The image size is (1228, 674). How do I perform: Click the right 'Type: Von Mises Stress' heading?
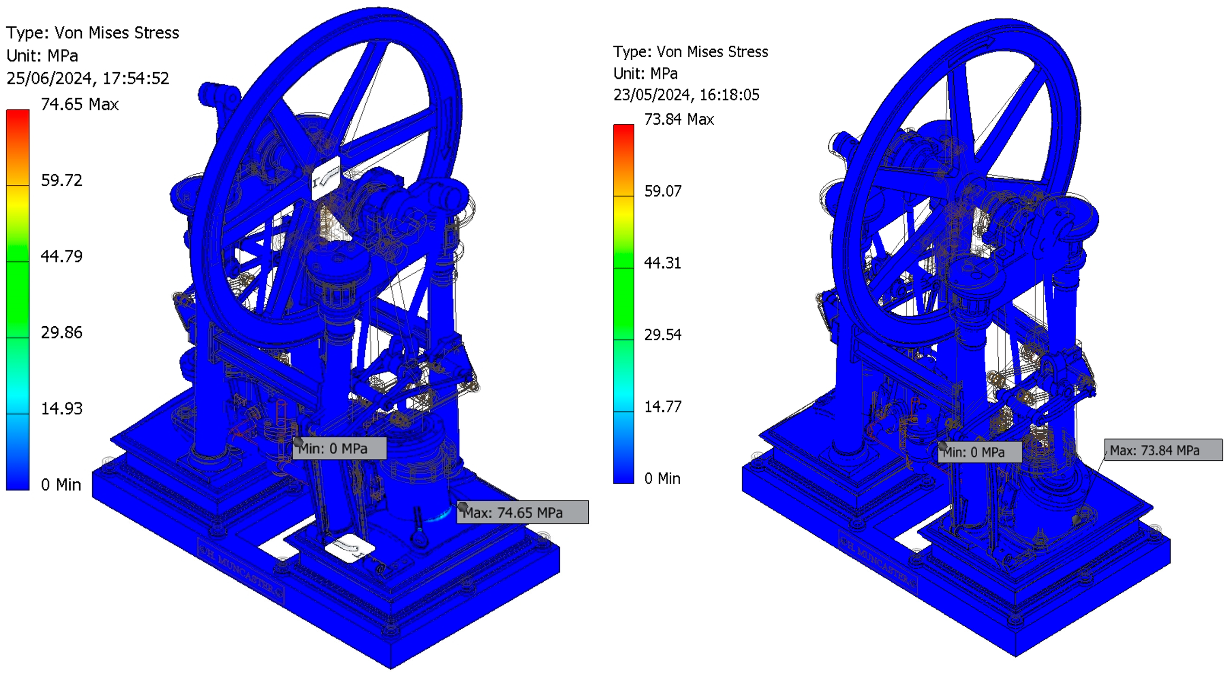click(690, 52)
